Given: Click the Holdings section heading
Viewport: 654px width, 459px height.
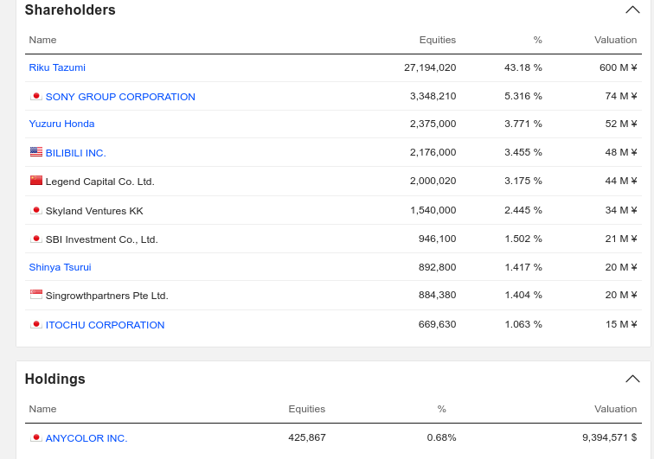Looking at the screenshot, I should tap(55, 379).
